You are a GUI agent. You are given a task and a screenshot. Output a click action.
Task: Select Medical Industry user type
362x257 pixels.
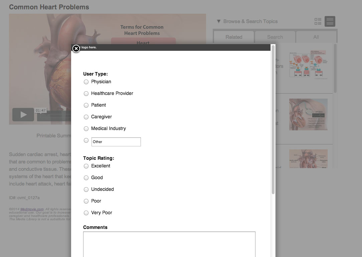coord(86,128)
